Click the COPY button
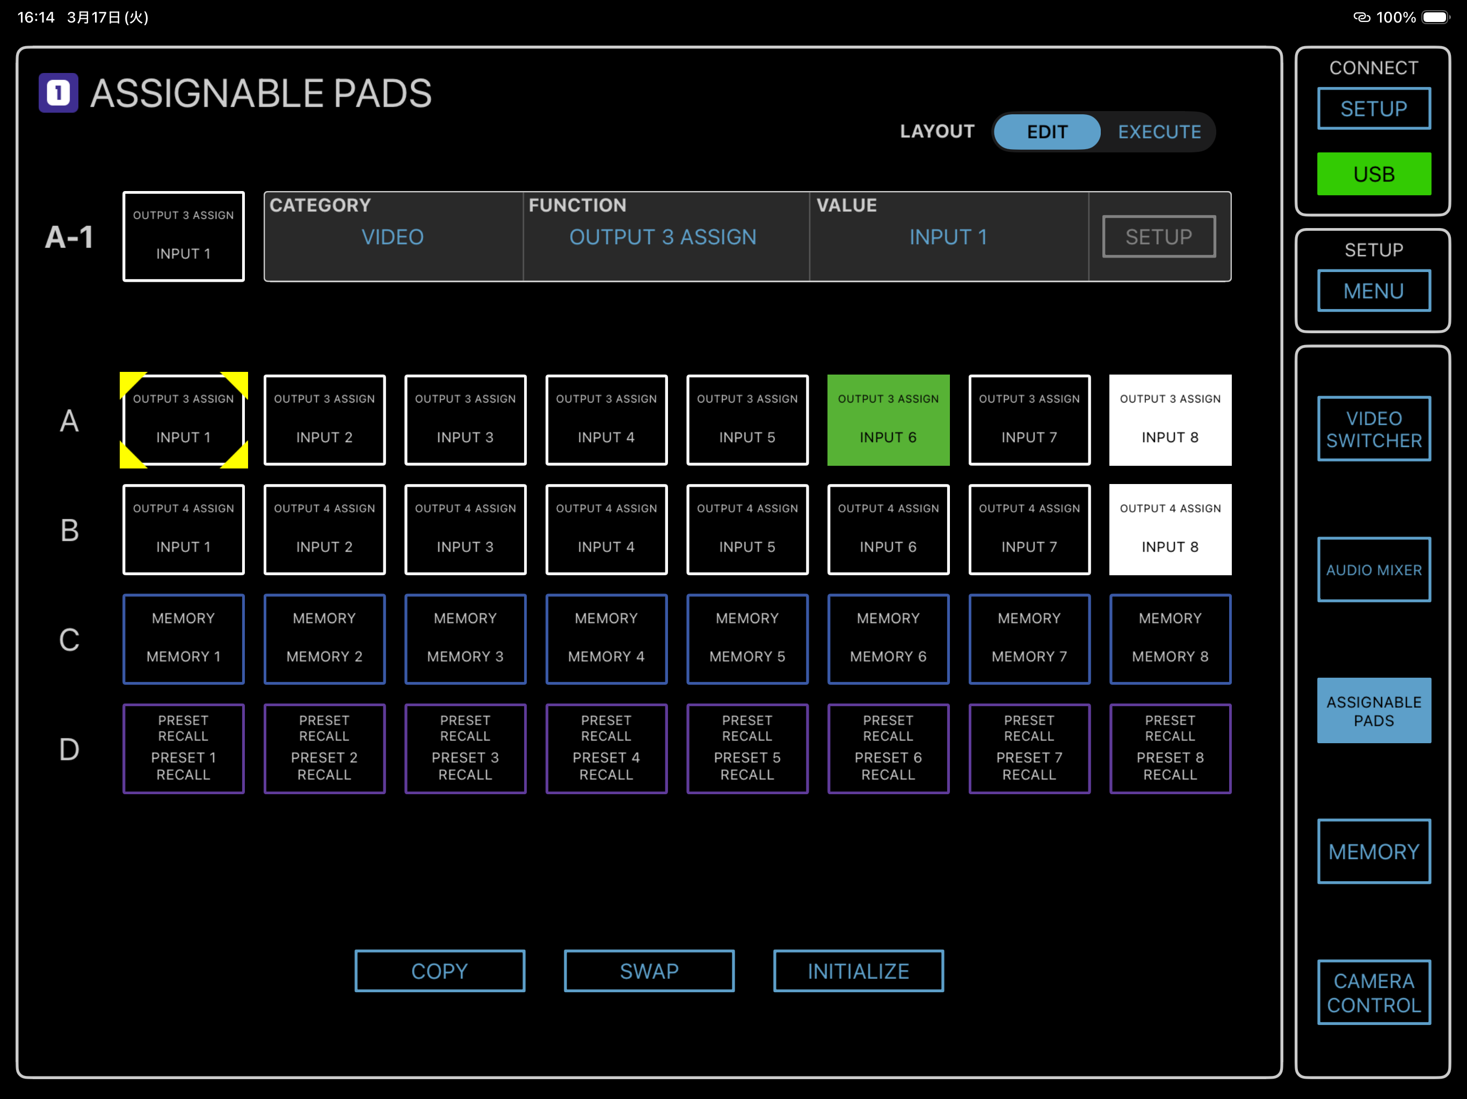The height and width of the screenshot is (1099, 1467). (x=440, y=971)
